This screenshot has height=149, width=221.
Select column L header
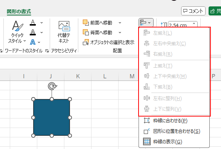coord(105,76)
